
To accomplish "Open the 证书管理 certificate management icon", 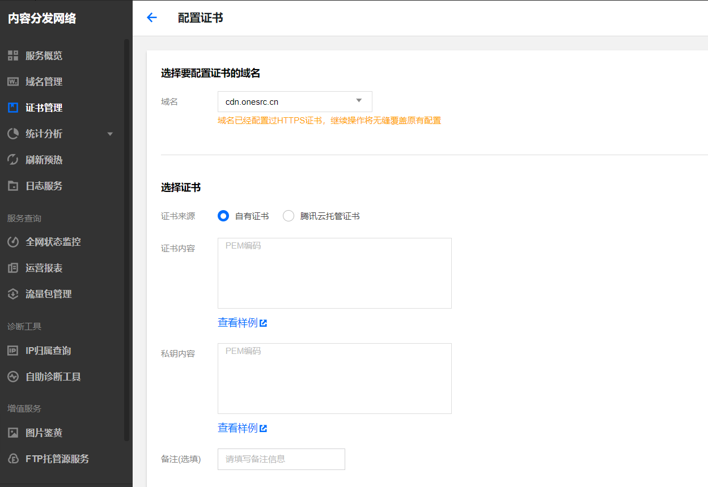I will (x=12, y=108).
